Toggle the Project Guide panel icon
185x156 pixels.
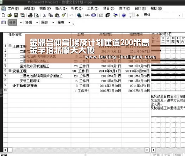tap(4, 22)
